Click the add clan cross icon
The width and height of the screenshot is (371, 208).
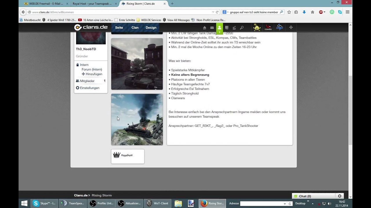[291, 27]
